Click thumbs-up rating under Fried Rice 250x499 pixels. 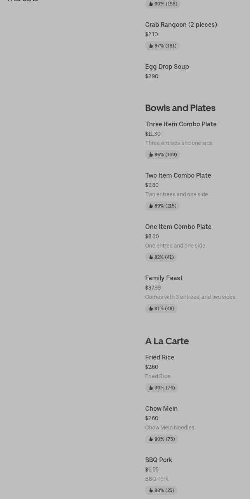161,388
